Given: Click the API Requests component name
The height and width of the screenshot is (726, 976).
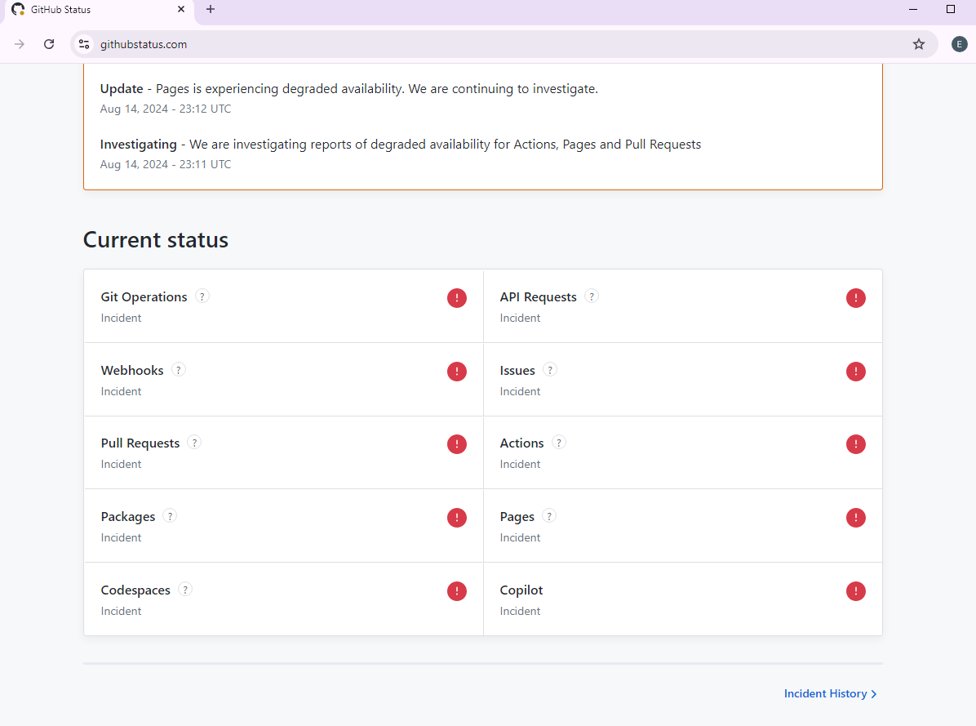Looking at the screenshot, I should [x=539, y=297].
